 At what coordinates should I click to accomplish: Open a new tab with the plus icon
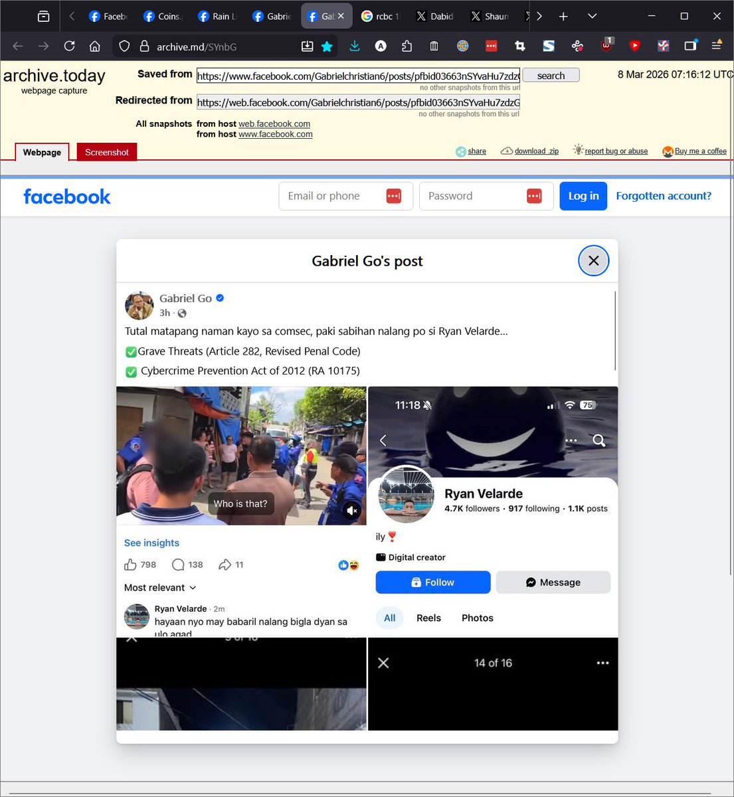pos(563,17)
